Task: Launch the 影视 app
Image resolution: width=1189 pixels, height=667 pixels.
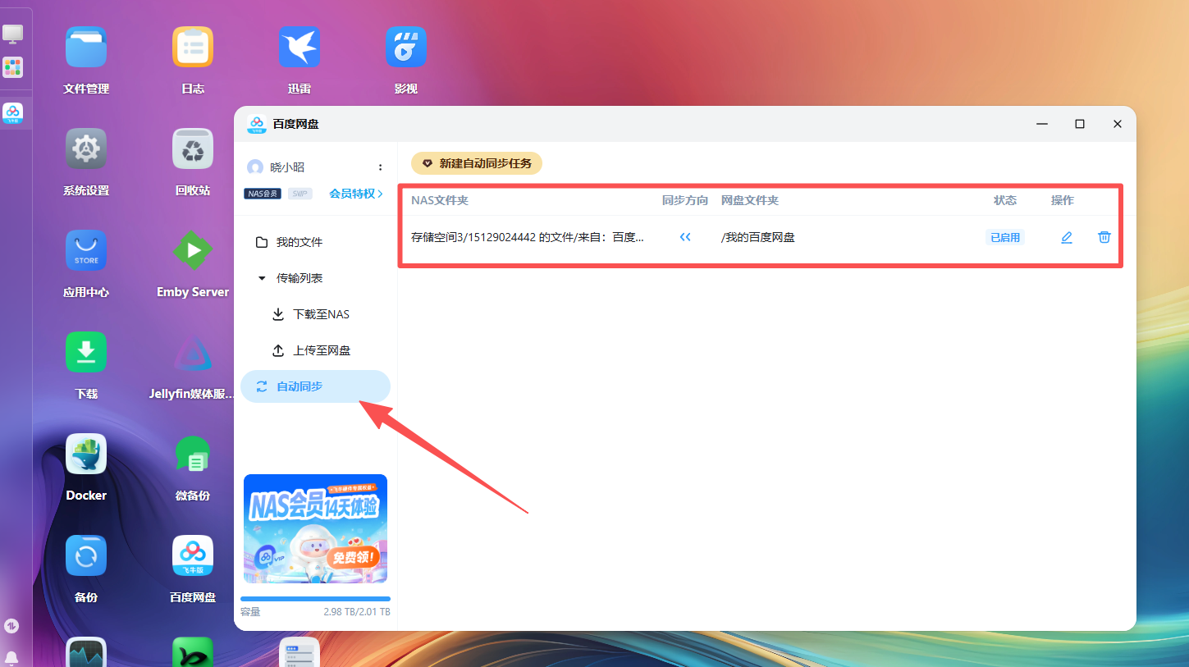Action: [x=406, y=47]
